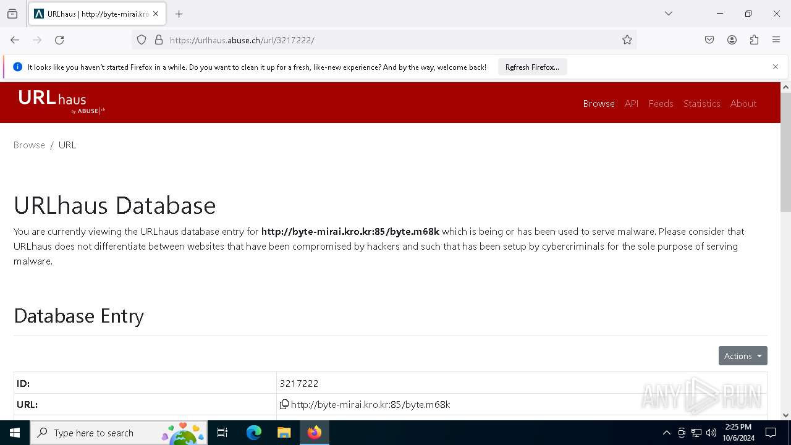Screen dimensions: 791x445
Task: Click the Firefox taskbar icon
Action: (x=315, y=433)
